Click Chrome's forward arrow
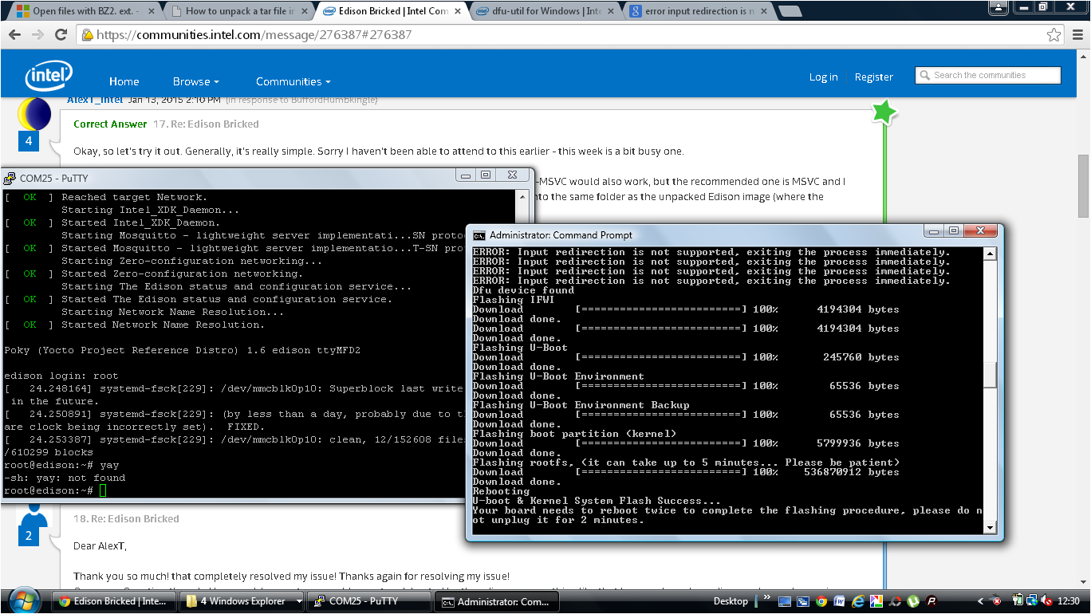Viewport: 1091px width, 614px height. (38, 35)
